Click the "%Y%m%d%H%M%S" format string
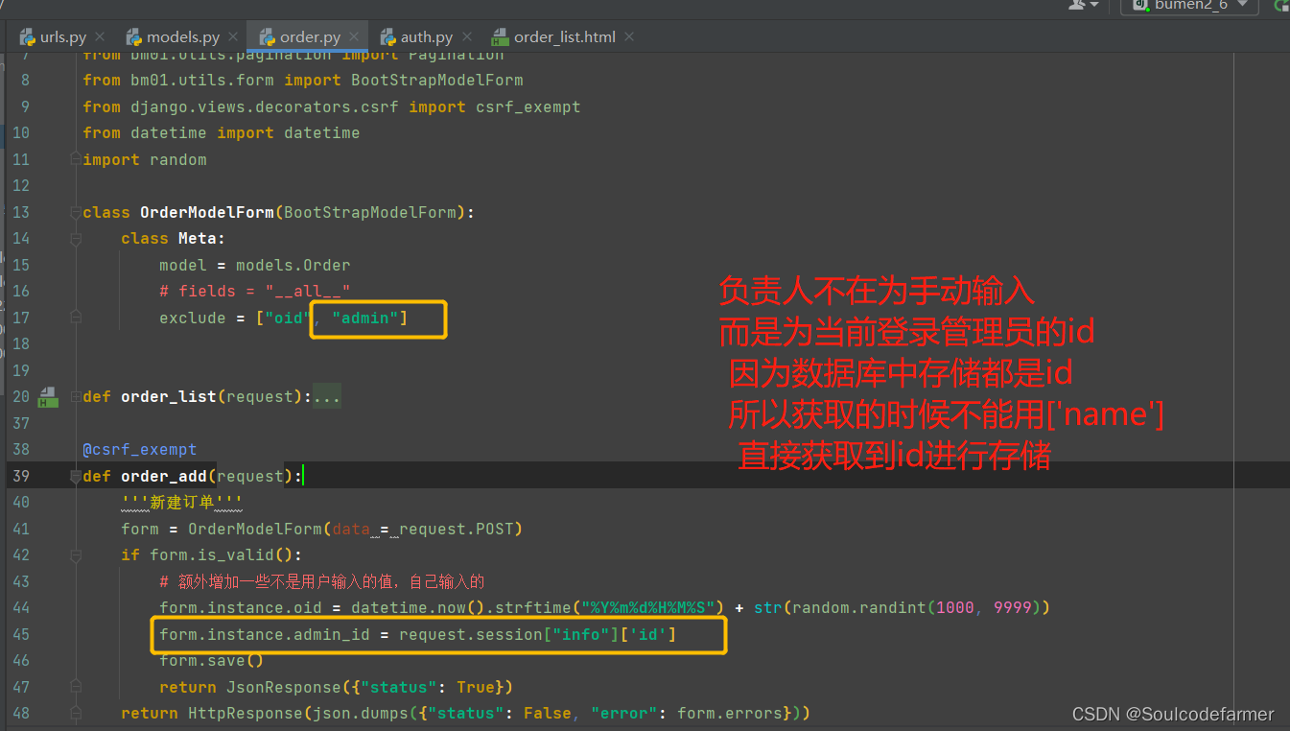Viewport: 1290px width, 731px height. click(648, 608)
